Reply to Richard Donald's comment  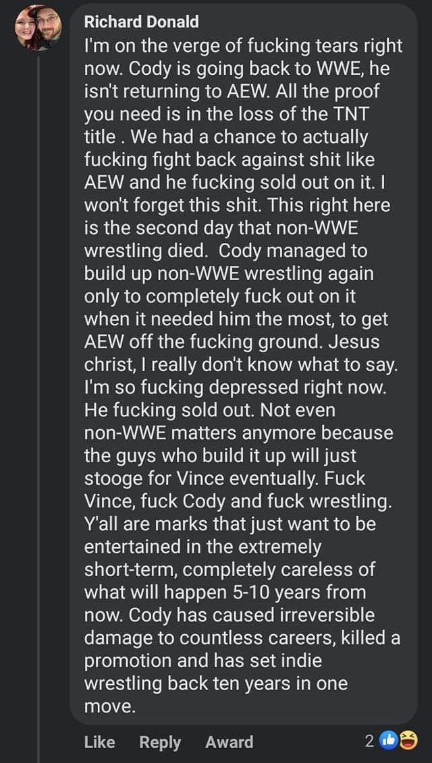click(x=160, y=742)
